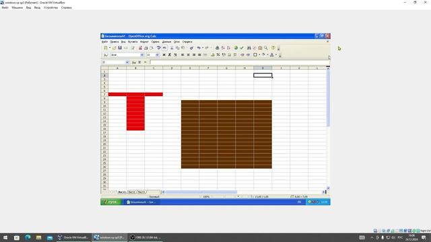Click the Chart insert icon

pyautogui.click(x=236, y=48)
